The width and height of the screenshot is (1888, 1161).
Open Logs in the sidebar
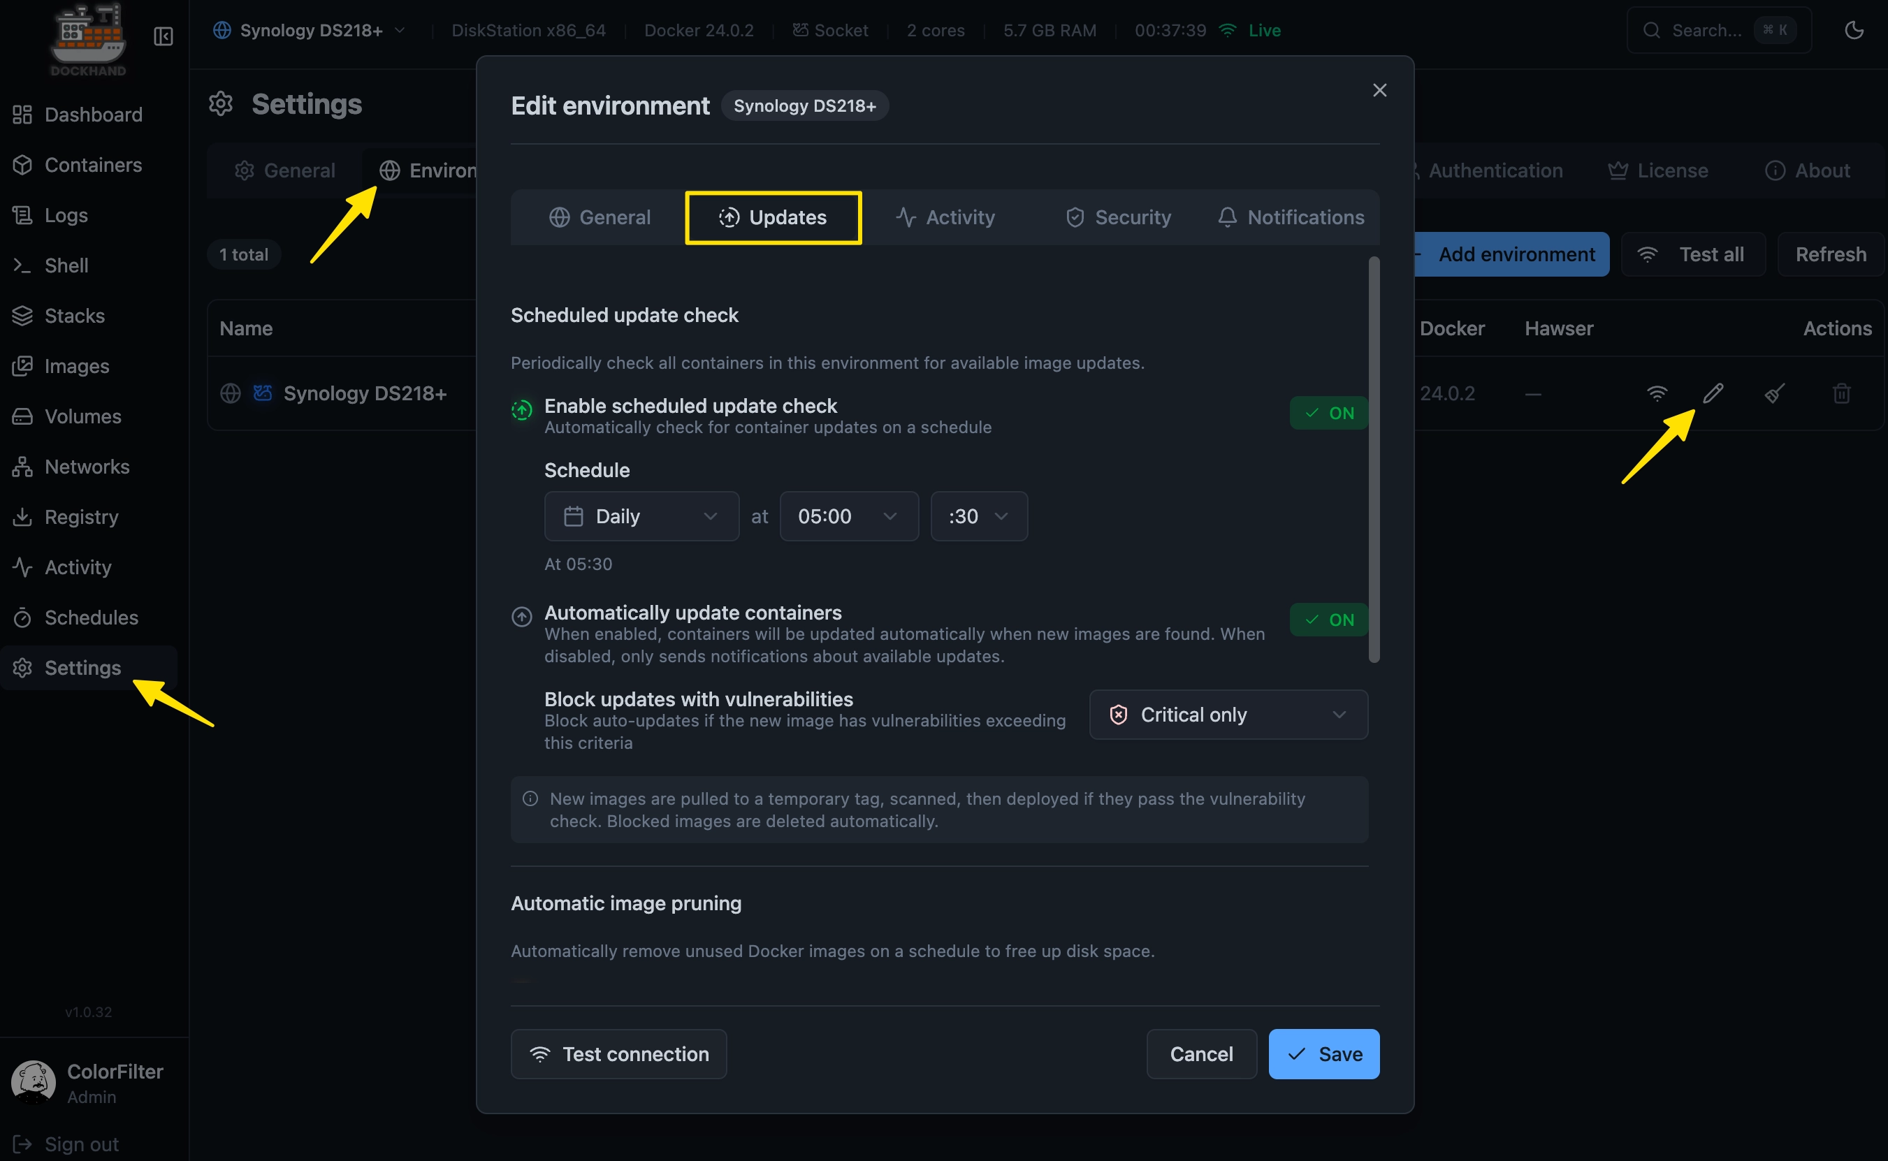click(89, 215)
